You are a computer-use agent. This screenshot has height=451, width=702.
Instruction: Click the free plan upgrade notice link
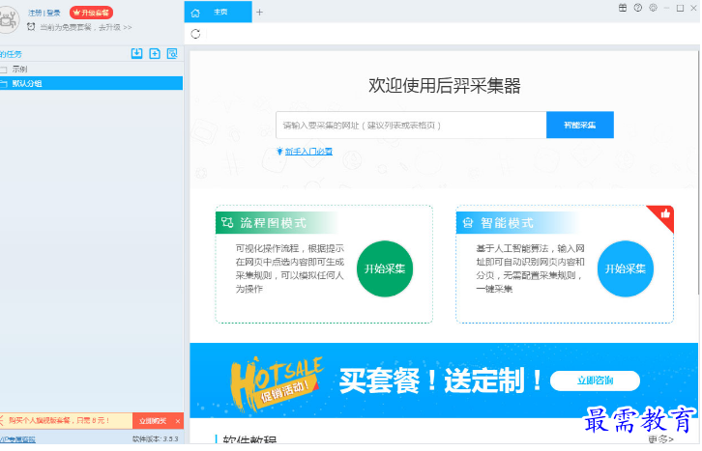click(85, 27)
